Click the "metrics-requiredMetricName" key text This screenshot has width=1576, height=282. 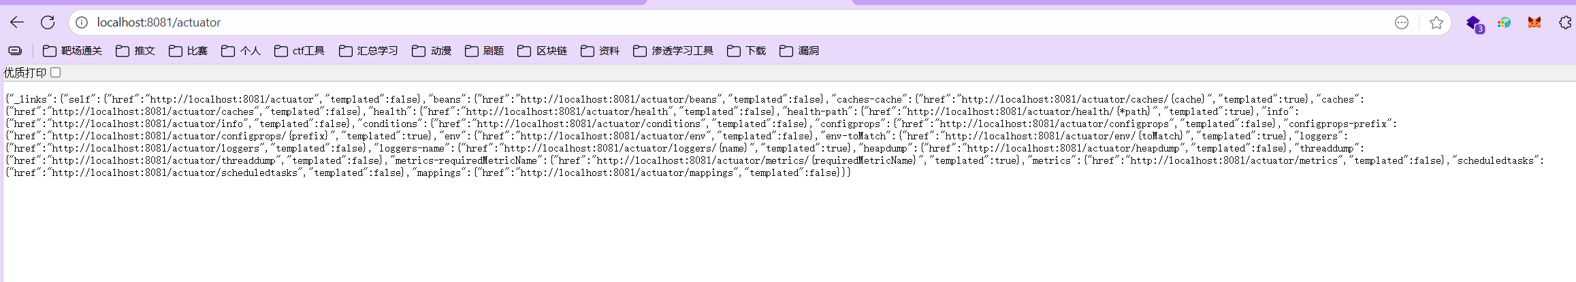coord(466,160)
